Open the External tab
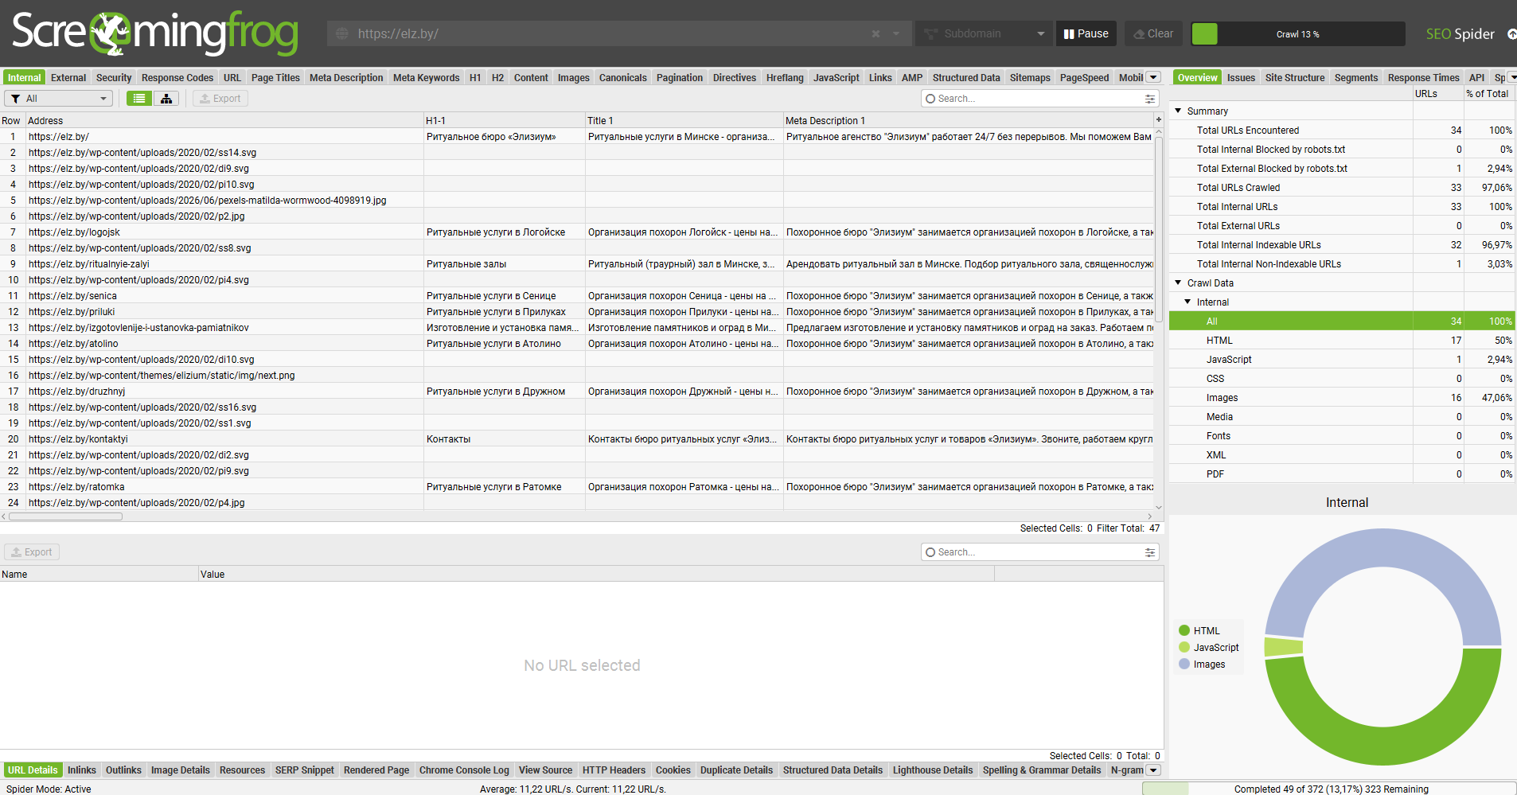1517x795 pixels. click(x=68, y=77)
